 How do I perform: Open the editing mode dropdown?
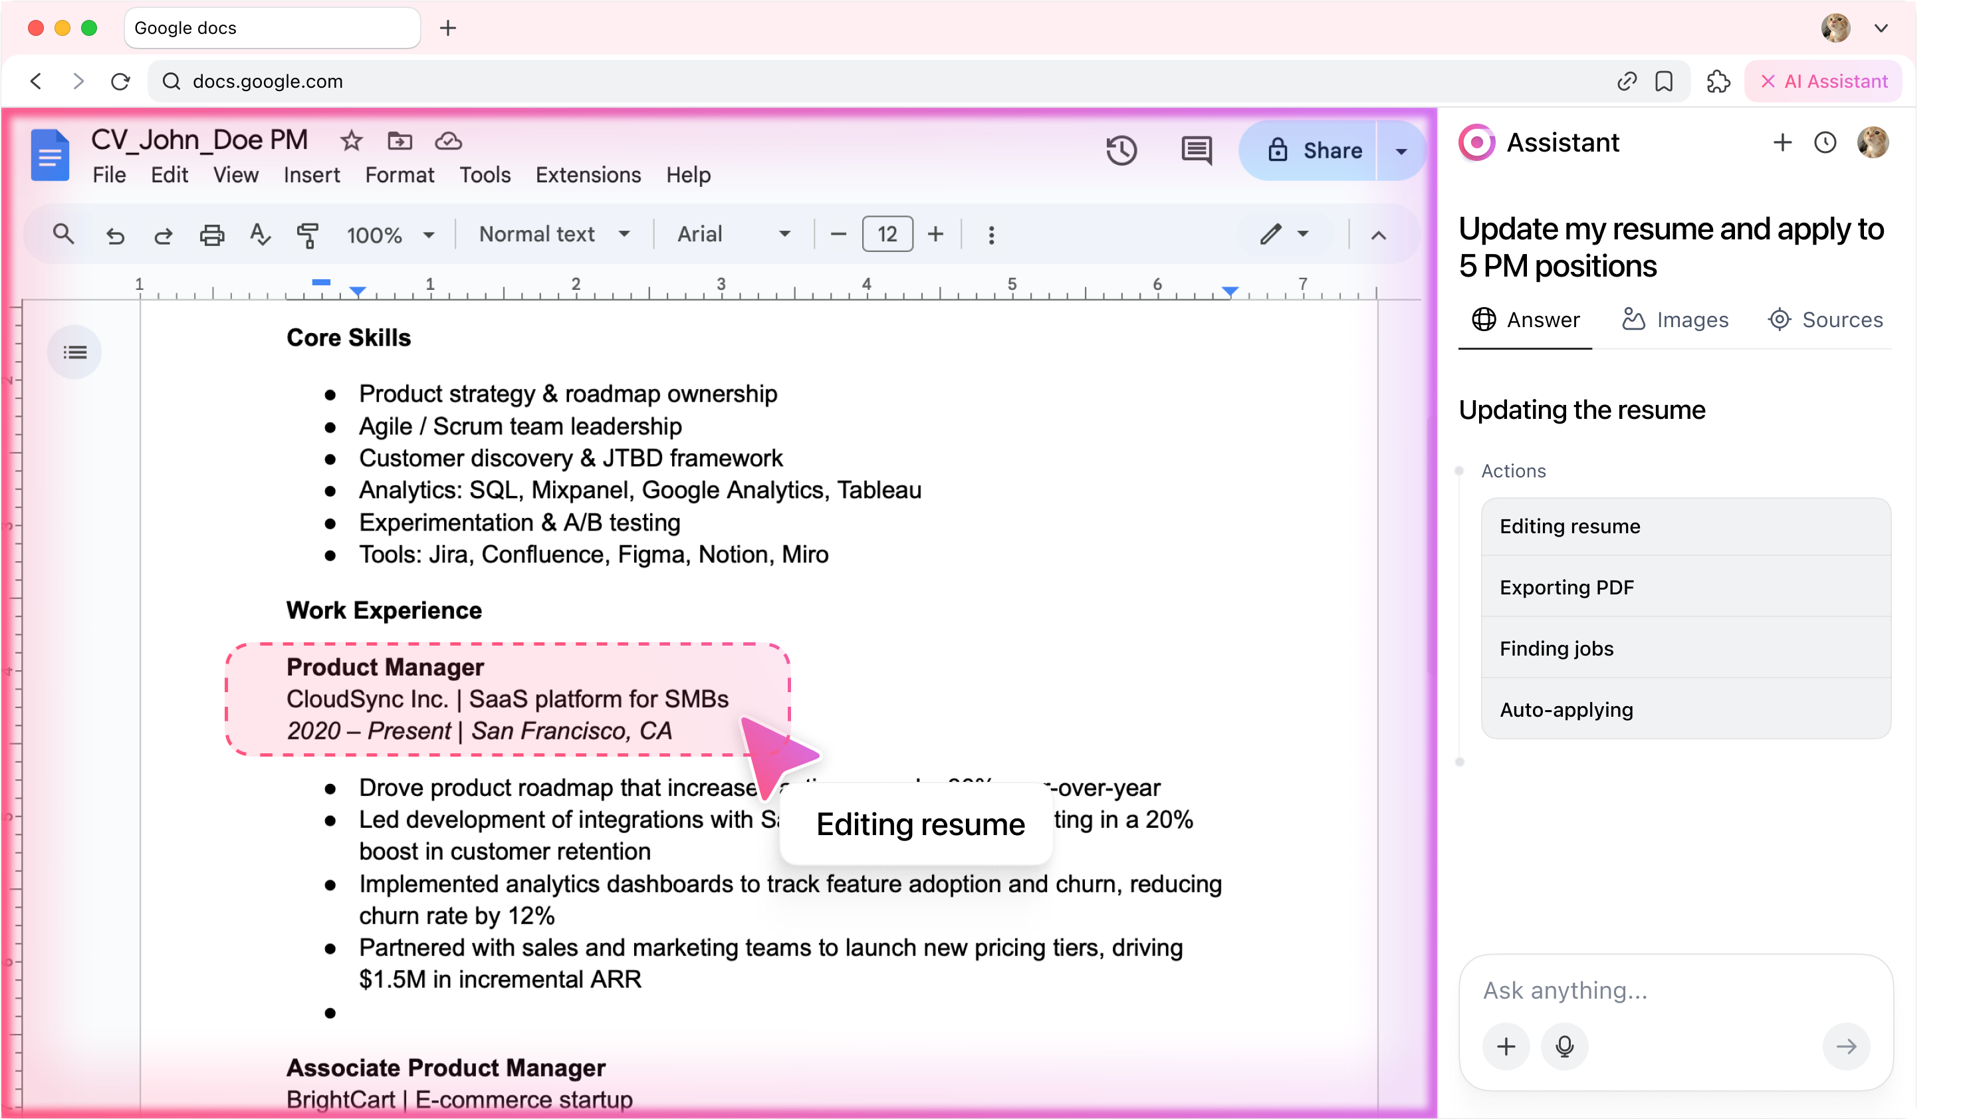[x=1284, y=235]
